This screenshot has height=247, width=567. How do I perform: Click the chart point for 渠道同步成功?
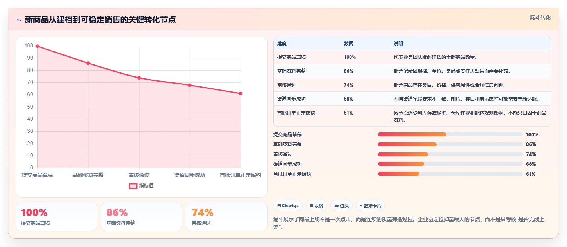pyautogui.click(x=190, y=85)
